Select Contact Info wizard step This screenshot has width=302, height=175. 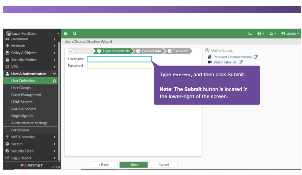click(x=149, y=51)
